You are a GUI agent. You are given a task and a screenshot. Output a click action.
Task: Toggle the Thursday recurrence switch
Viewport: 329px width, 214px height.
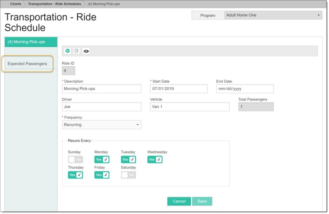tap(75, 175)
